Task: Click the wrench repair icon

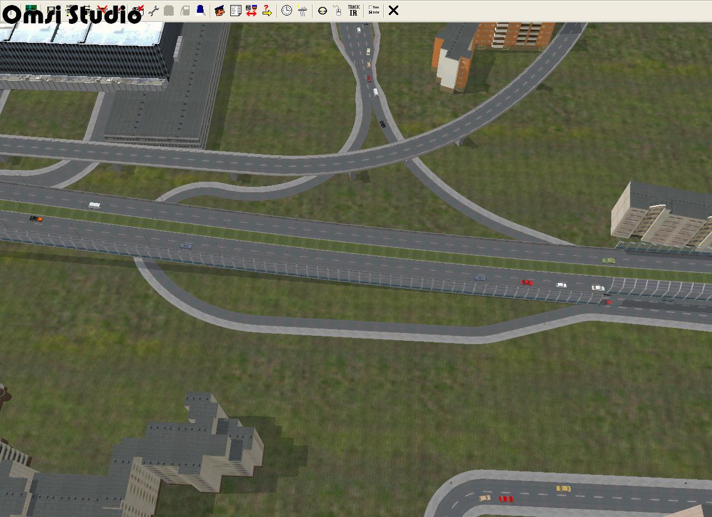Action: pyautogui.click(x=154, y=11)
